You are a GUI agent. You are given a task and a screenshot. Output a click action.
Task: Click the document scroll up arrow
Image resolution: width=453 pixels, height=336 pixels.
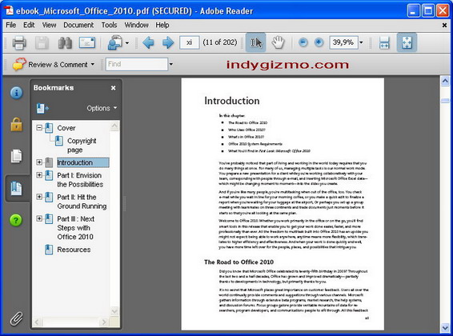pos(445,82)
